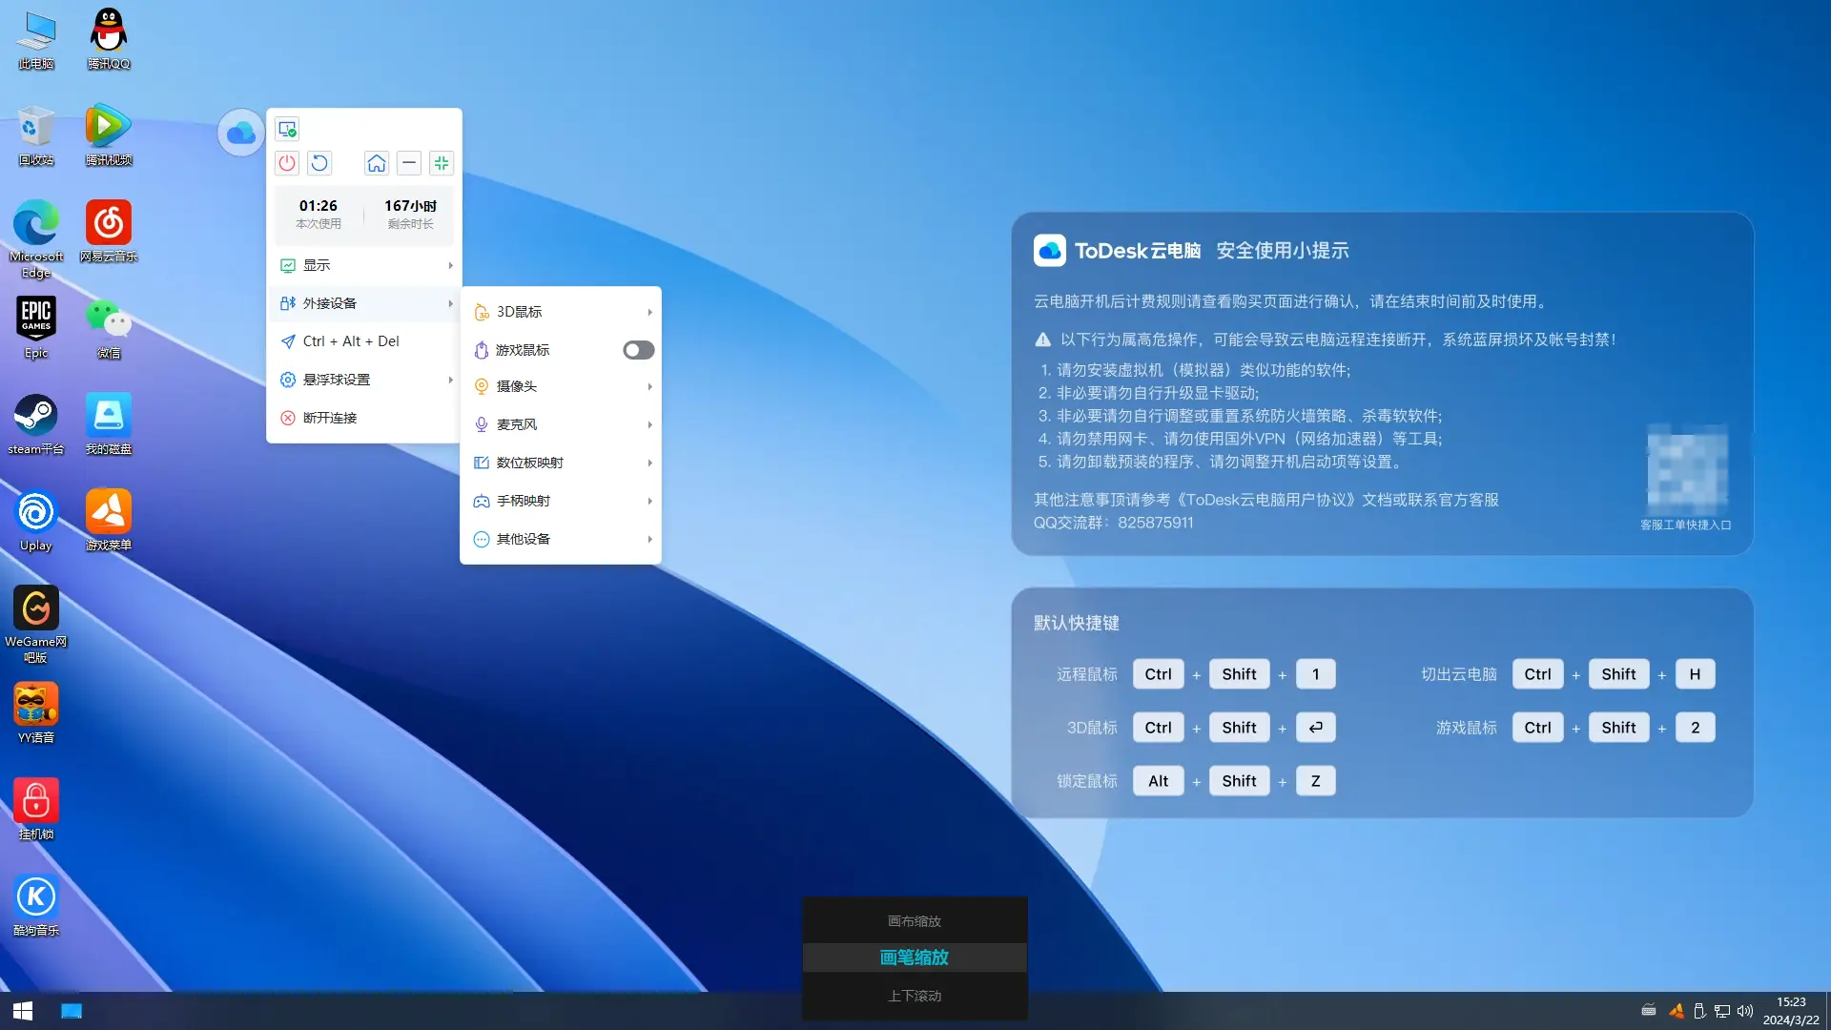Click WeGame app icon on desktop
The height and width of the screenshot is (1030, 1831).
point(35,610)
